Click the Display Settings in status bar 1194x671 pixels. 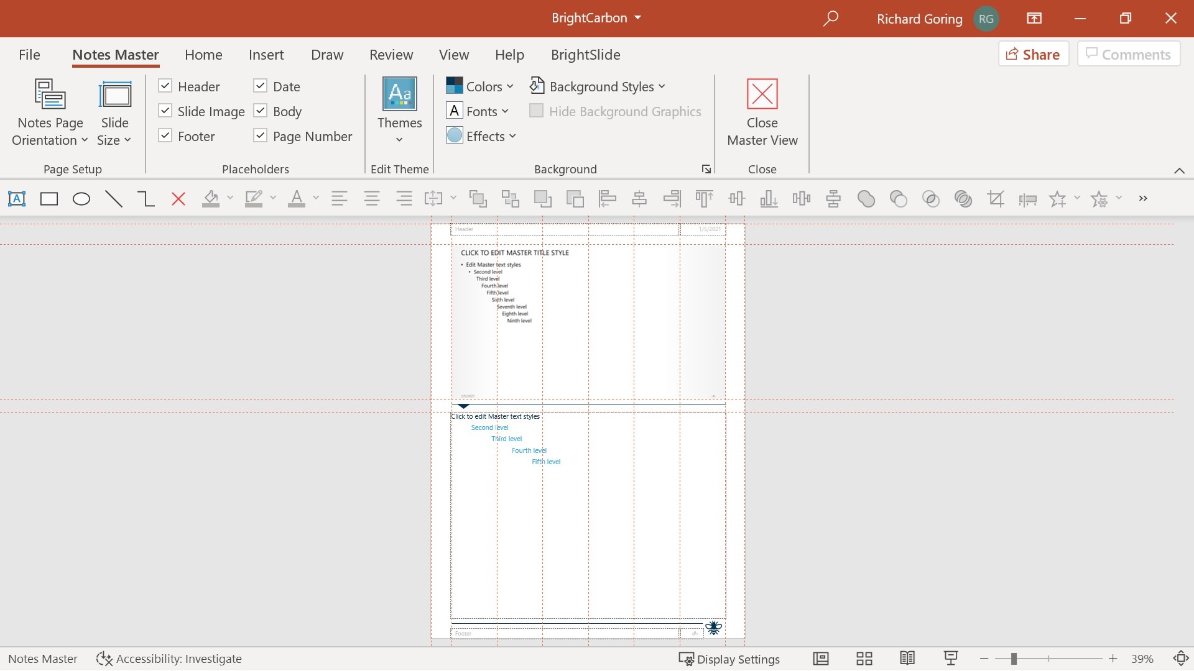(x=728, y=659)
